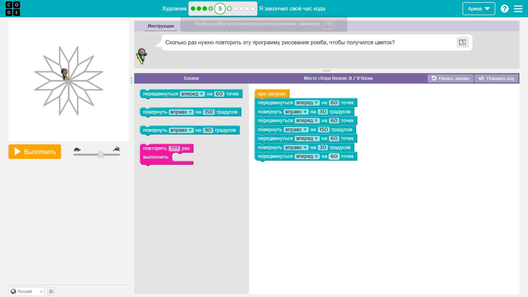Click the Code.org logo

13,9
